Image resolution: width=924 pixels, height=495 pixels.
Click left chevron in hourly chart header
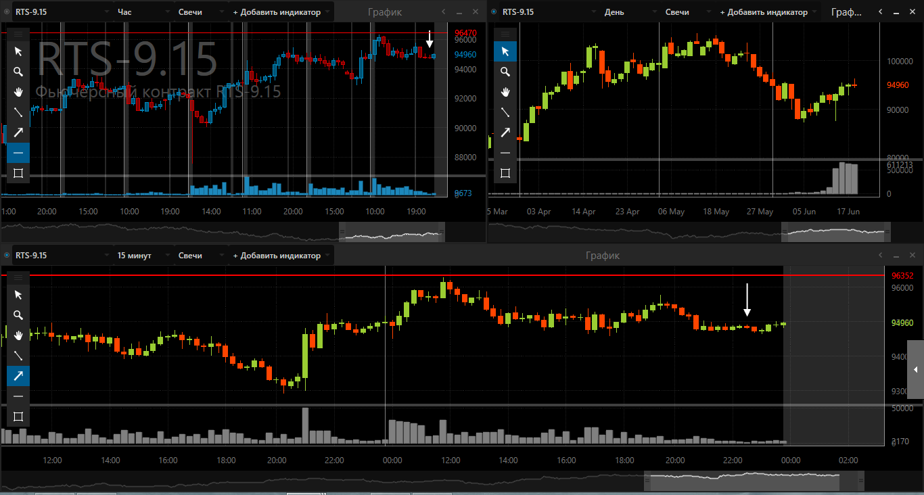[444, 12]
